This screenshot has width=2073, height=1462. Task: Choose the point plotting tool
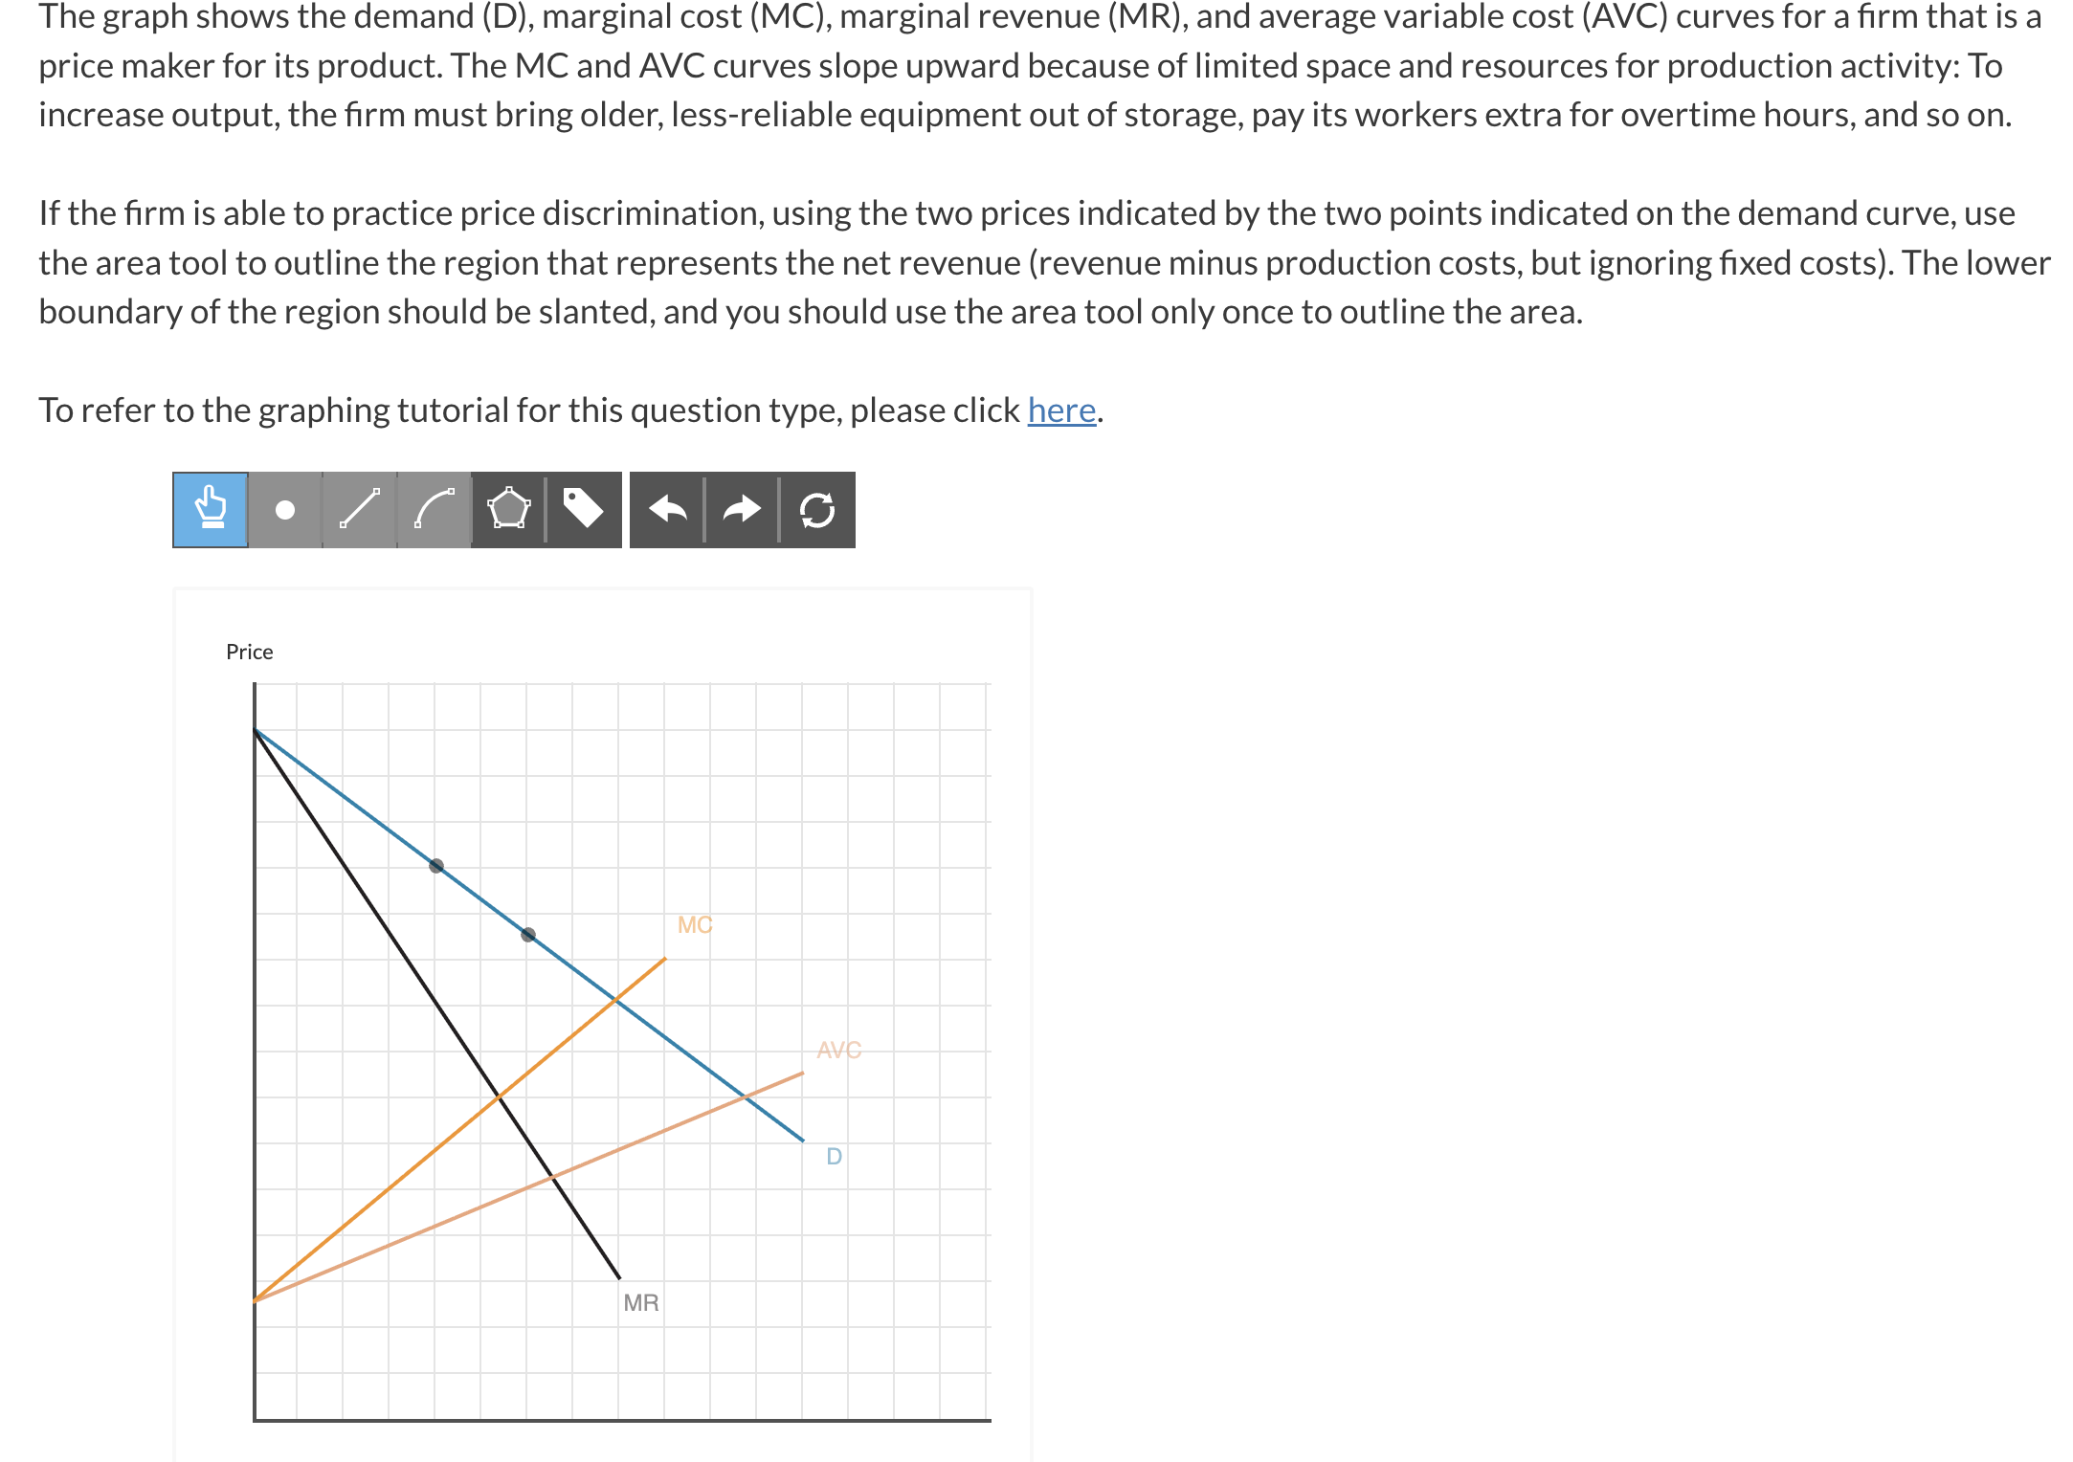tap(283, 510)
